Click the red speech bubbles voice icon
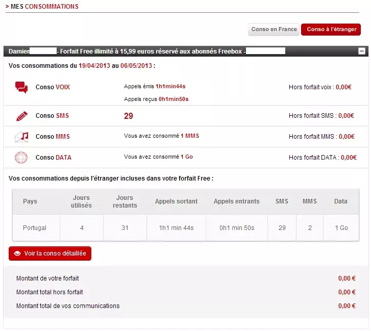The width and height of the screenshot is (371, 331). (x=21, y=87)
